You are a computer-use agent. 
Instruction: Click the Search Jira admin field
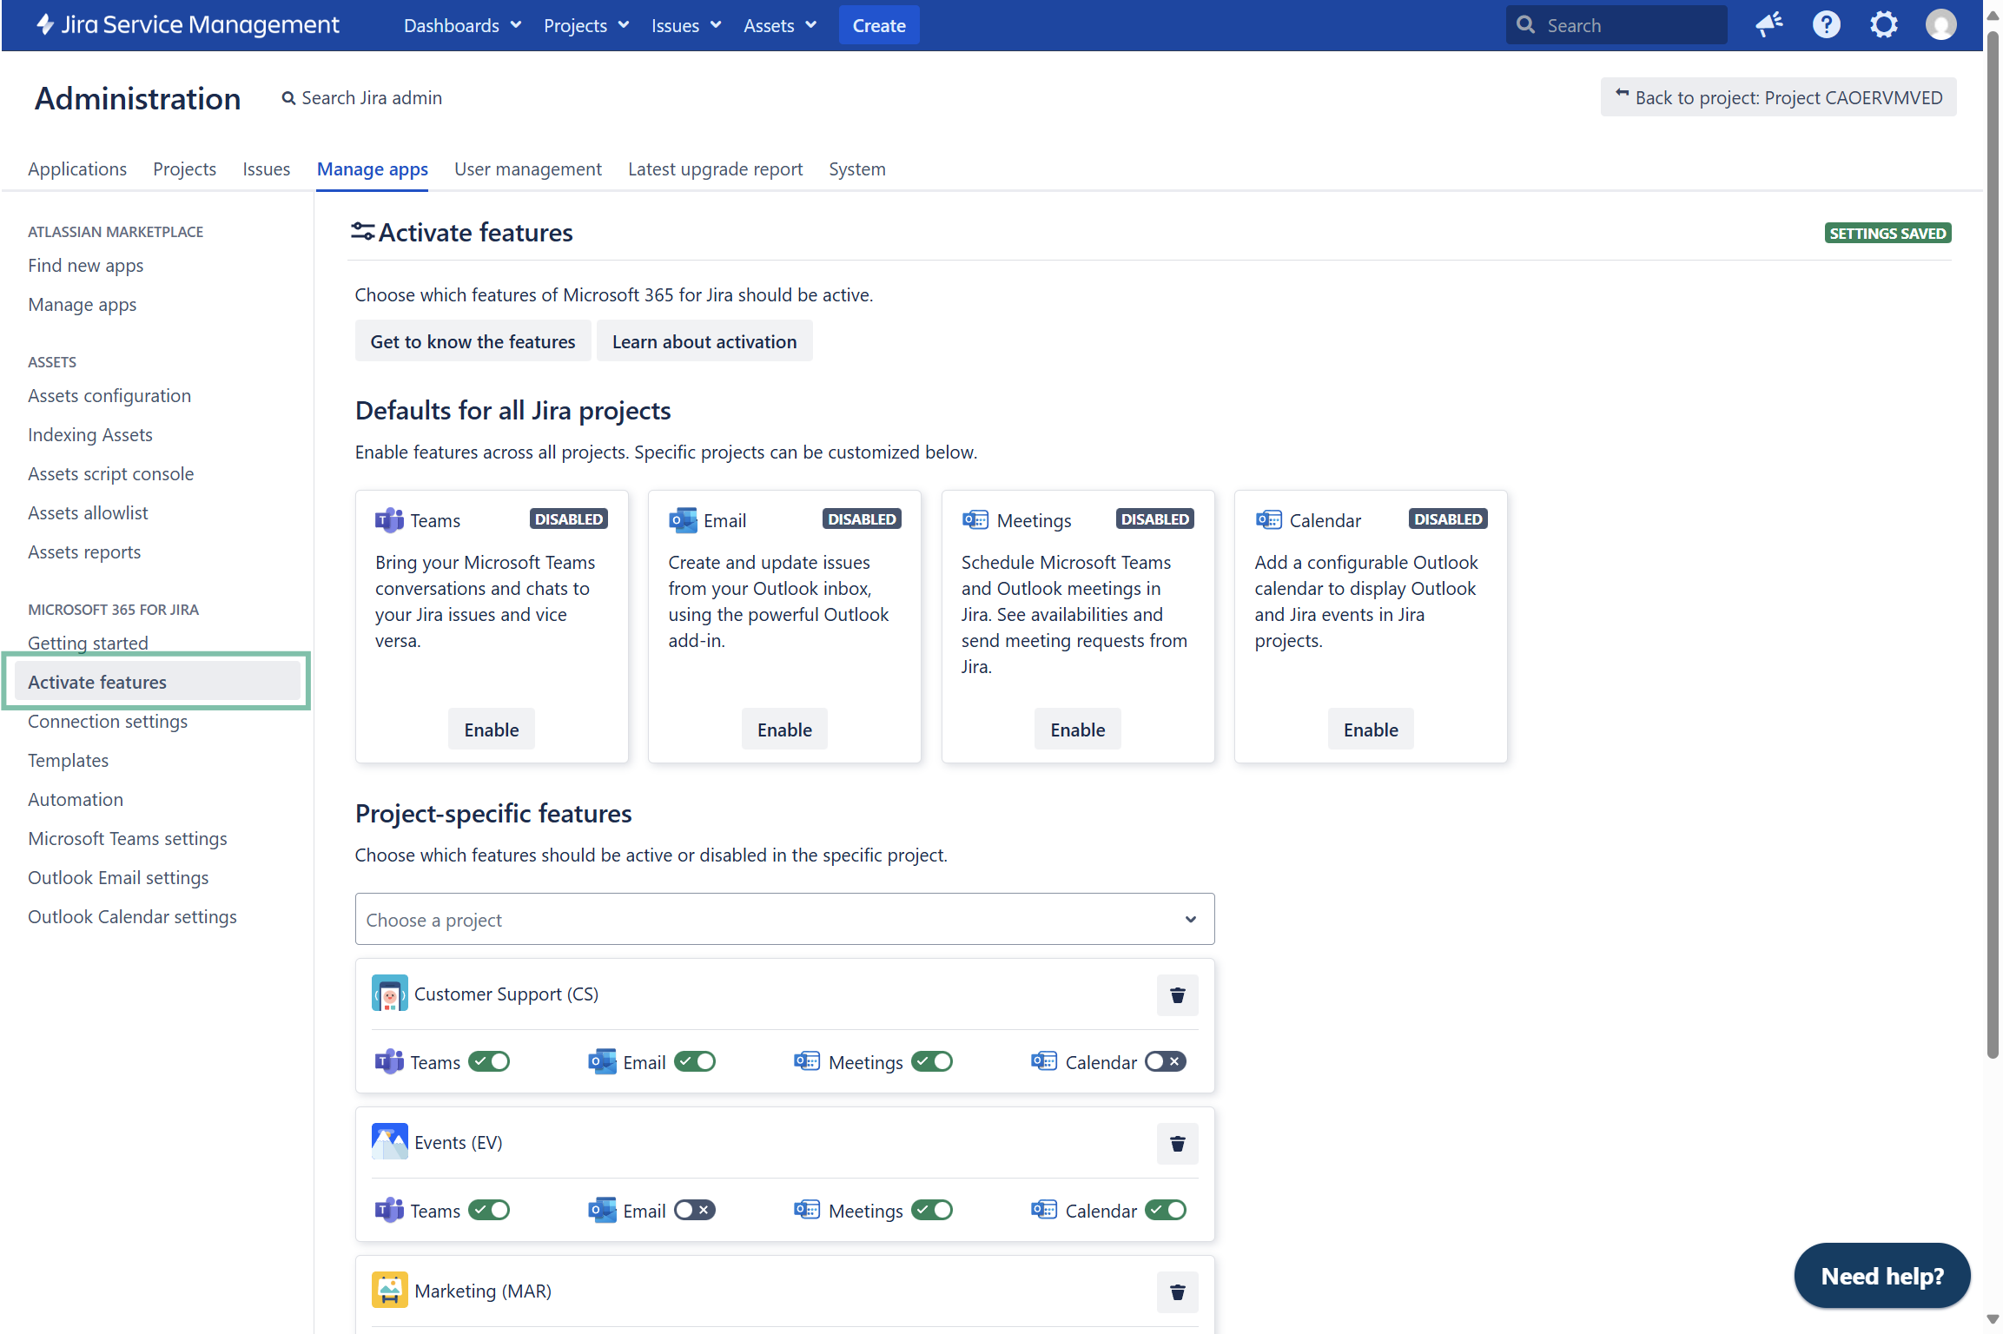[371, 98]
